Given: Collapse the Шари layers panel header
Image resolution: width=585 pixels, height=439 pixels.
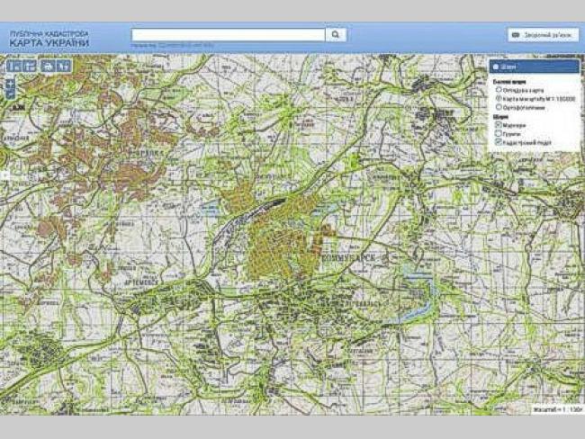Looking at the screenshot, I should [534, 67].
